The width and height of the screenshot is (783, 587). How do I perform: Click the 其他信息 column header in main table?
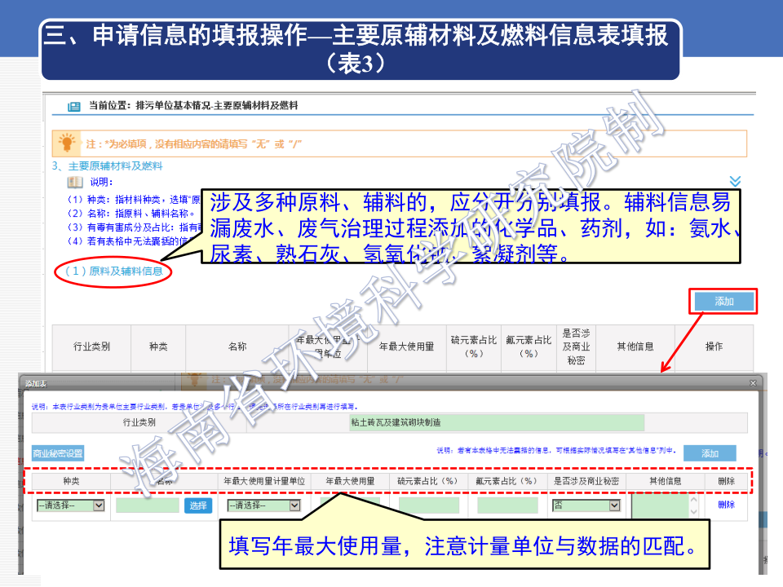(635, 346)
